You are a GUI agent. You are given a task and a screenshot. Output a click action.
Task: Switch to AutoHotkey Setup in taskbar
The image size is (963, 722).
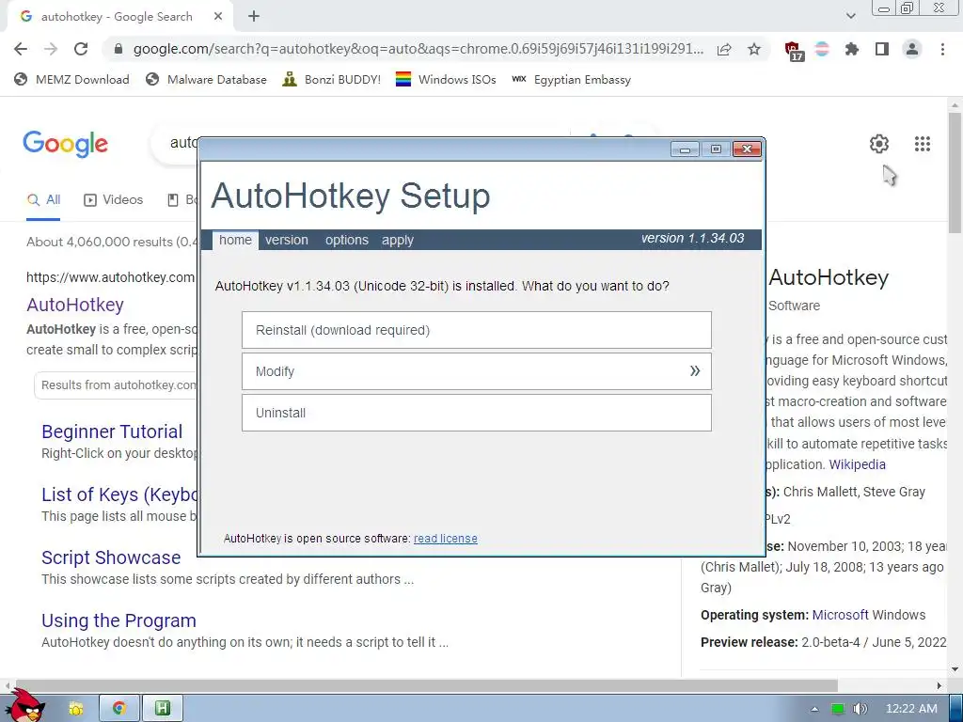162,709
